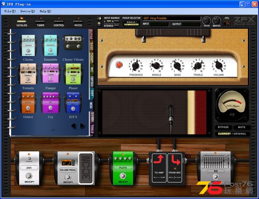This screenshot has height=199, width=259.
Task: Click the PATCH level knob
Action: [207, 21]
